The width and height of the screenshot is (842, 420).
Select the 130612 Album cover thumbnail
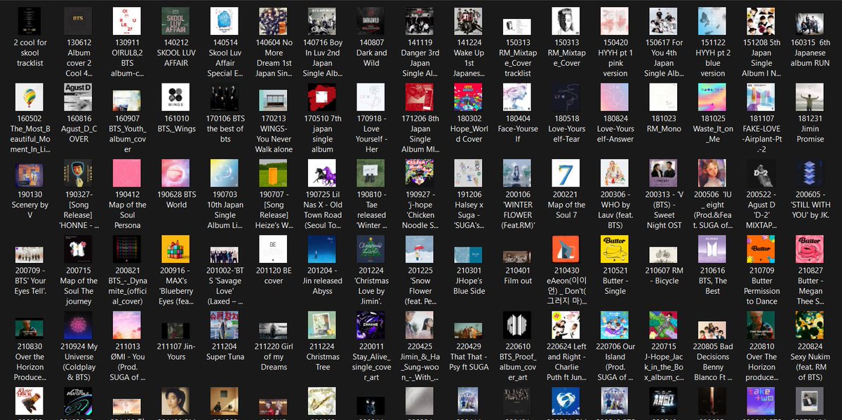[x=79, y=22]
